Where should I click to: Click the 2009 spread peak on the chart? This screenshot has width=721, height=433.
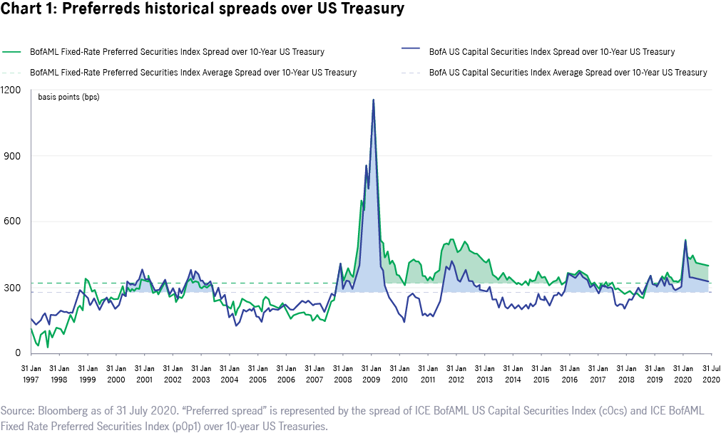click(373, 100)
